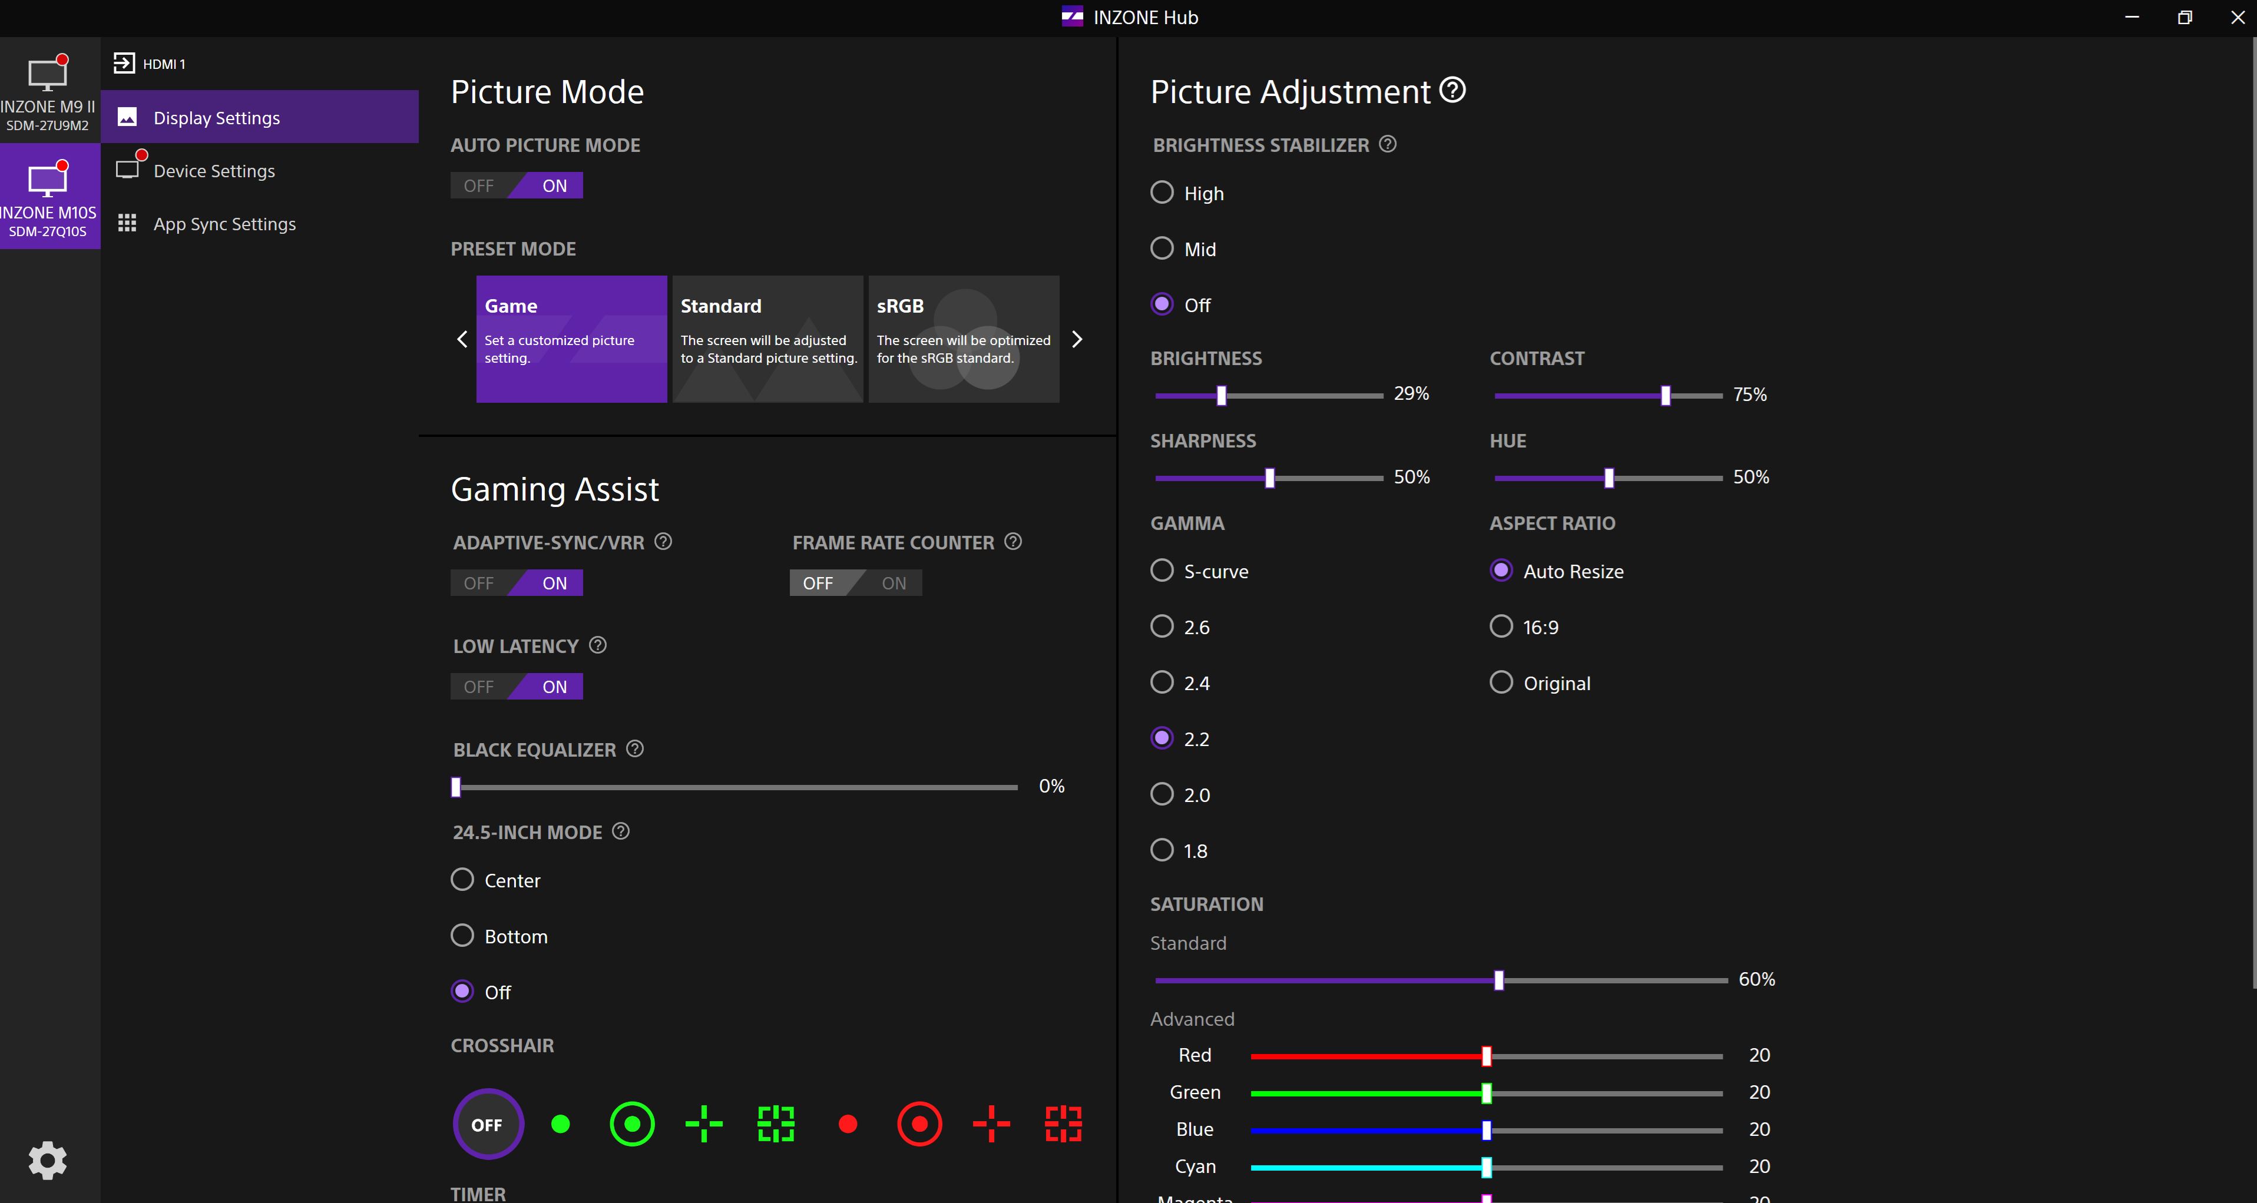
Task: Choose the red circle-dot crosshair
Action: [919, 1124]
